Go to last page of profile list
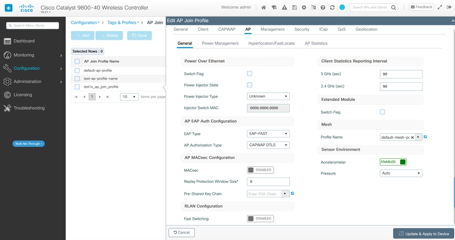The image size is (455, 240). [x=107, y=97]
